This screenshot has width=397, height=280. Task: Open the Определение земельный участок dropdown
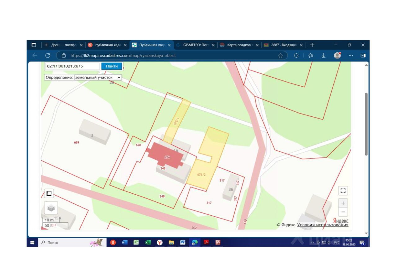tap(98, 77)
